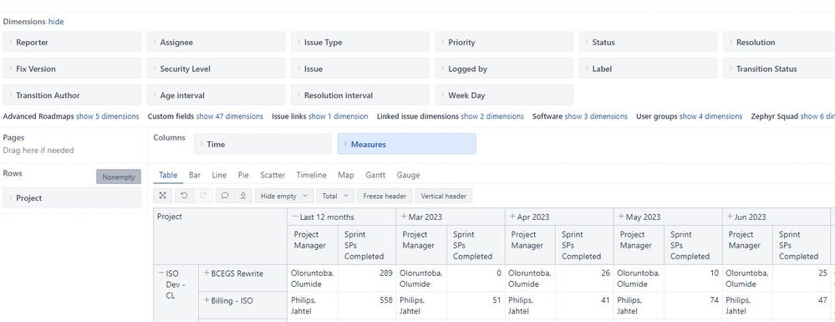Click the redo arrow icon
Image resolution: width=835 pixels, height=322 pixels.
point(203,196)
